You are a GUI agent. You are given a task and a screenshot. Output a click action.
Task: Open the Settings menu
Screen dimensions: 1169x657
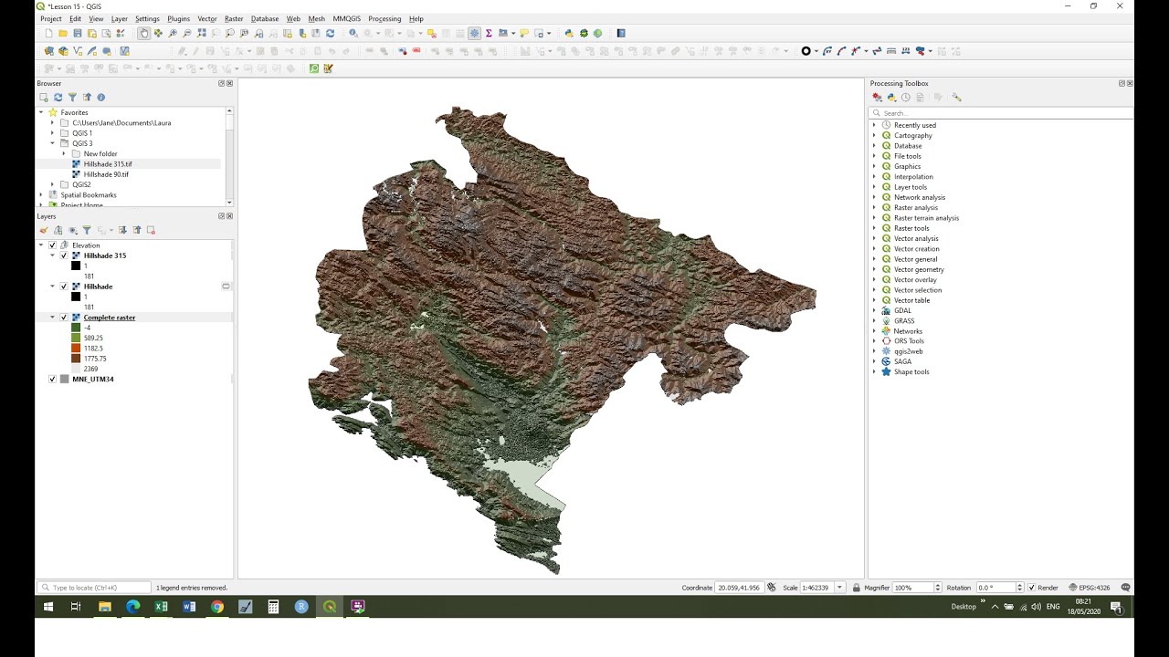coord(147,18)
